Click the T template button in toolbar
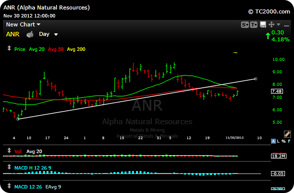This screenshot has width=294, height=193. [x=253, y=25]
